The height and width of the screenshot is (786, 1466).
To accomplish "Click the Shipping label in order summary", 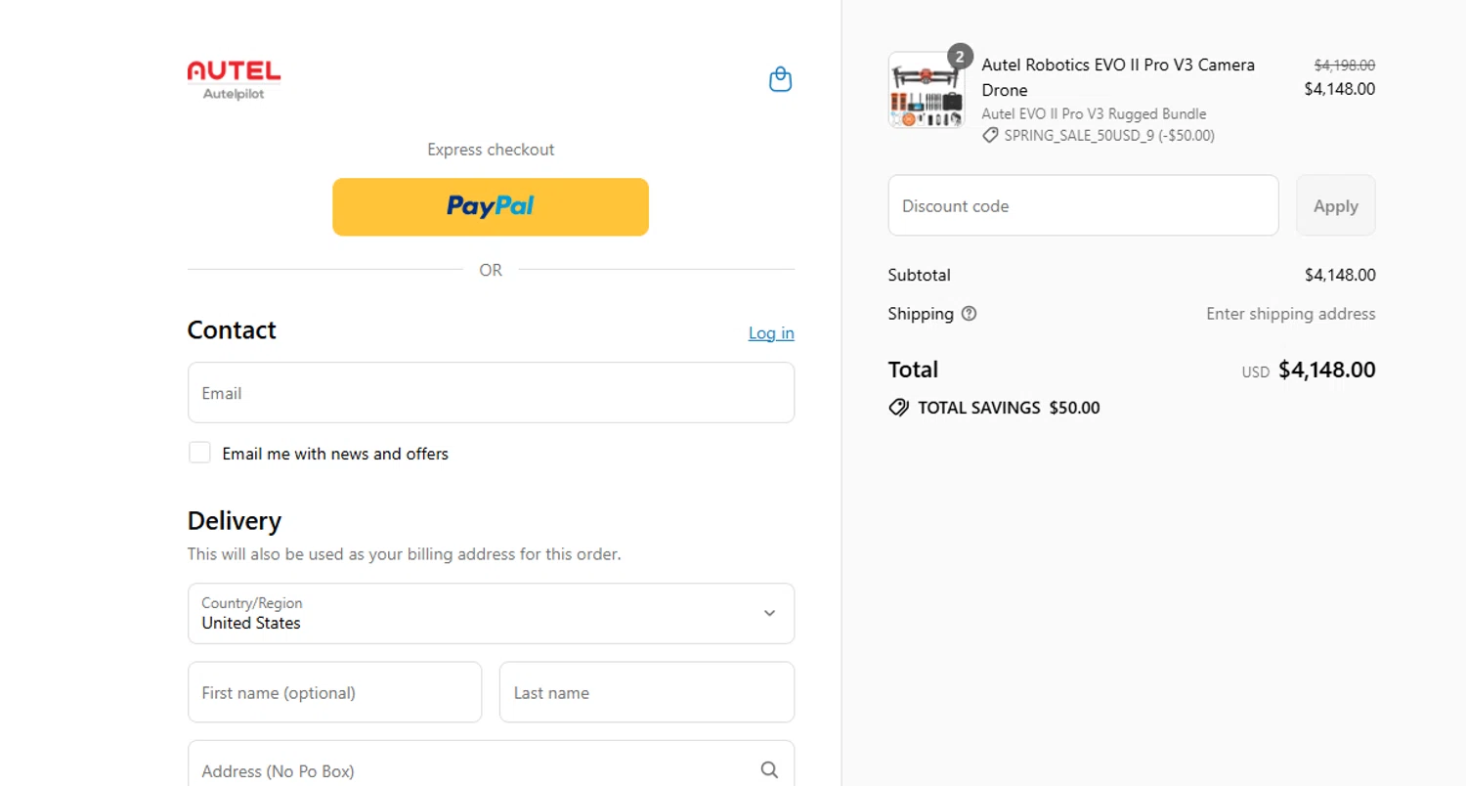I will click(x=921, y=314).
